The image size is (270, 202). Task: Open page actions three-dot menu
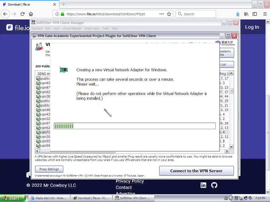[162, 14]
